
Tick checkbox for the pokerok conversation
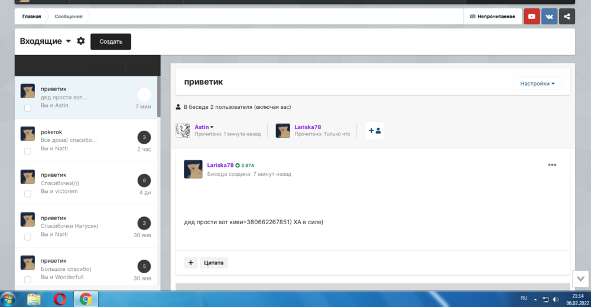(x=28, y=151)
